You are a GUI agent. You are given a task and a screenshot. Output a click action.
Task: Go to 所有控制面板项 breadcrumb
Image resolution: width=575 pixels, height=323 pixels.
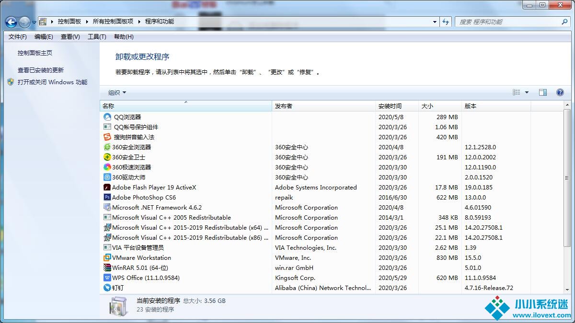(x=113, y=22)
